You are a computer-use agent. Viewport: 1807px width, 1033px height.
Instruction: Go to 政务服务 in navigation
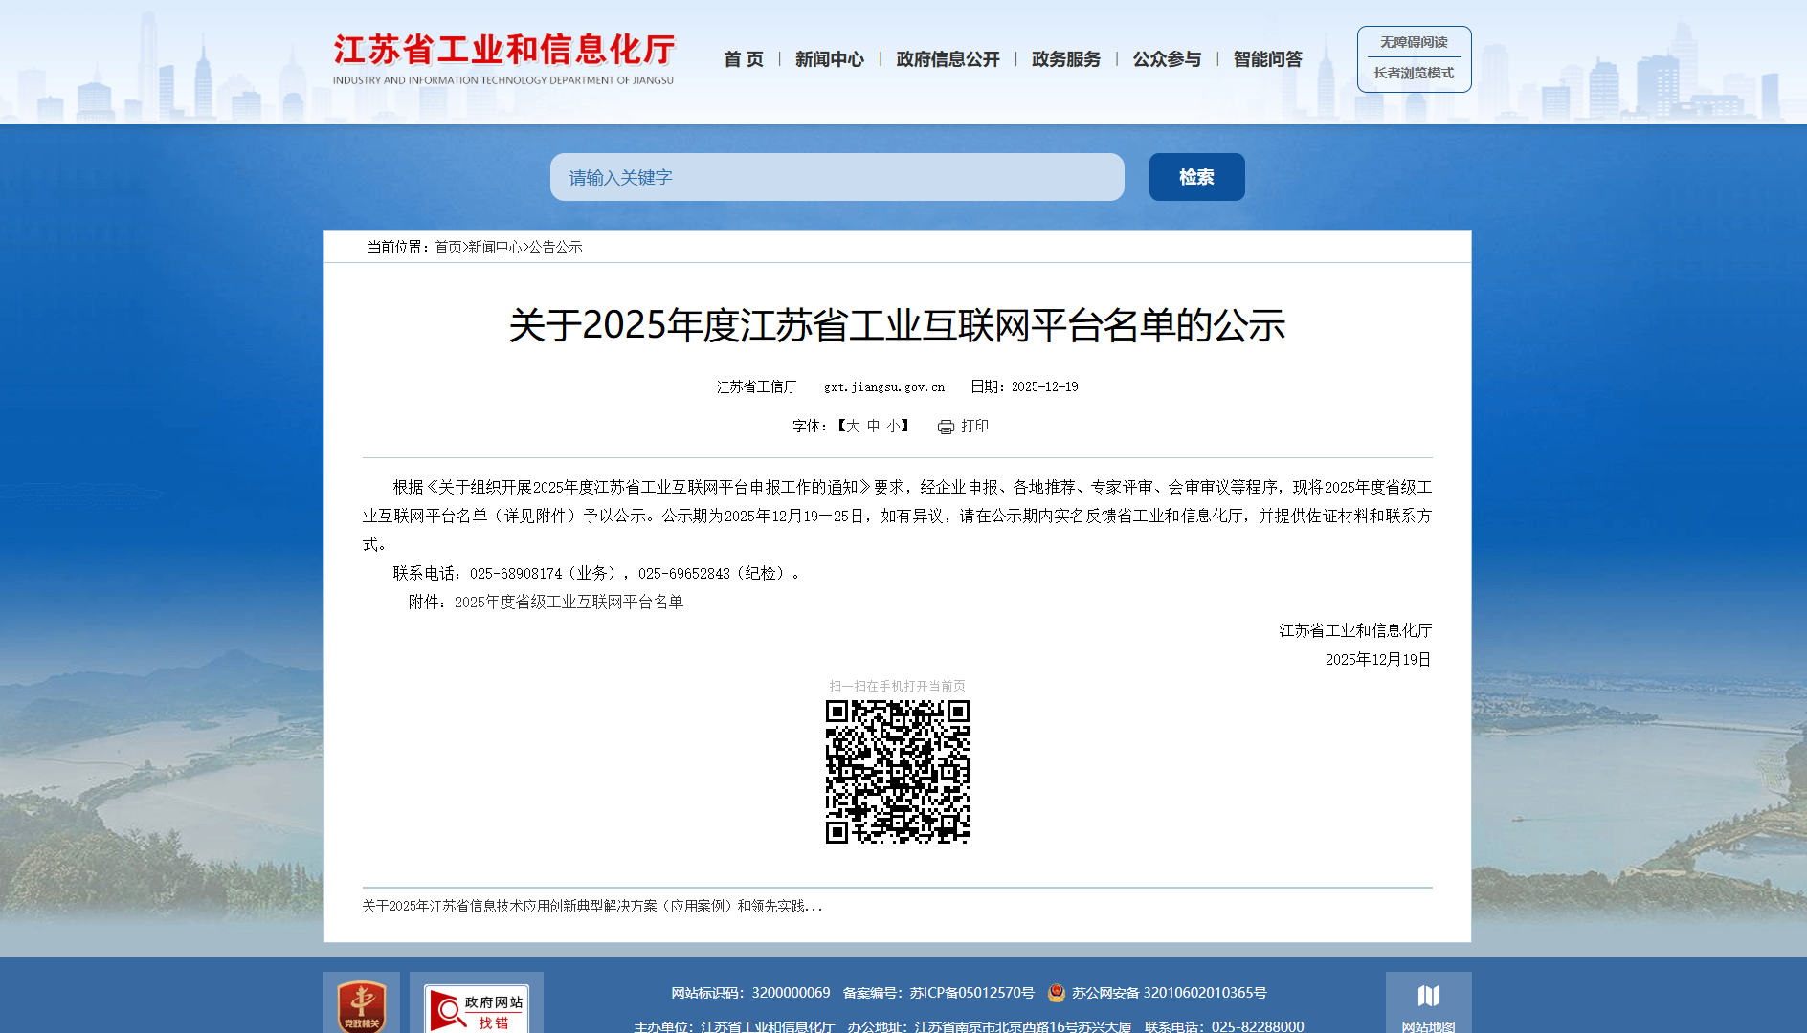pos(1065,59)
